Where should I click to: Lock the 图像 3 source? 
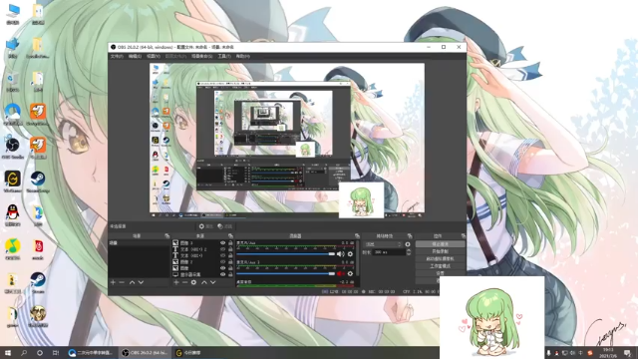(230, 243)
